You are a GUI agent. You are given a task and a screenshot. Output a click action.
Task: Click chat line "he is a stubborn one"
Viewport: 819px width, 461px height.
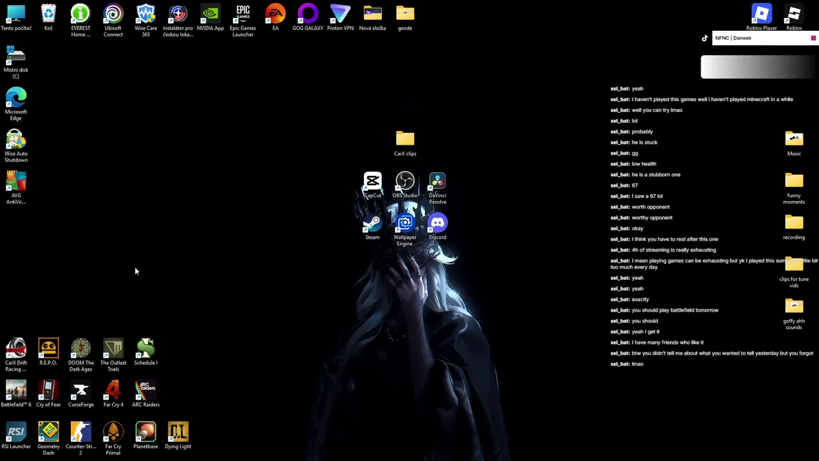(646, 175)
